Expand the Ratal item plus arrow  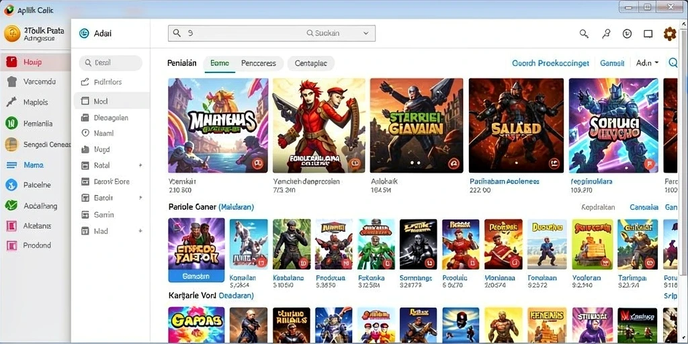coord(140,165)
